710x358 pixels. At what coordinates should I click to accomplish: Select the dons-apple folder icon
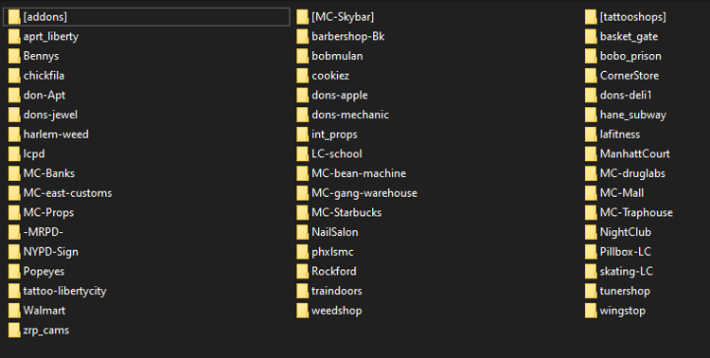[303, 95]
